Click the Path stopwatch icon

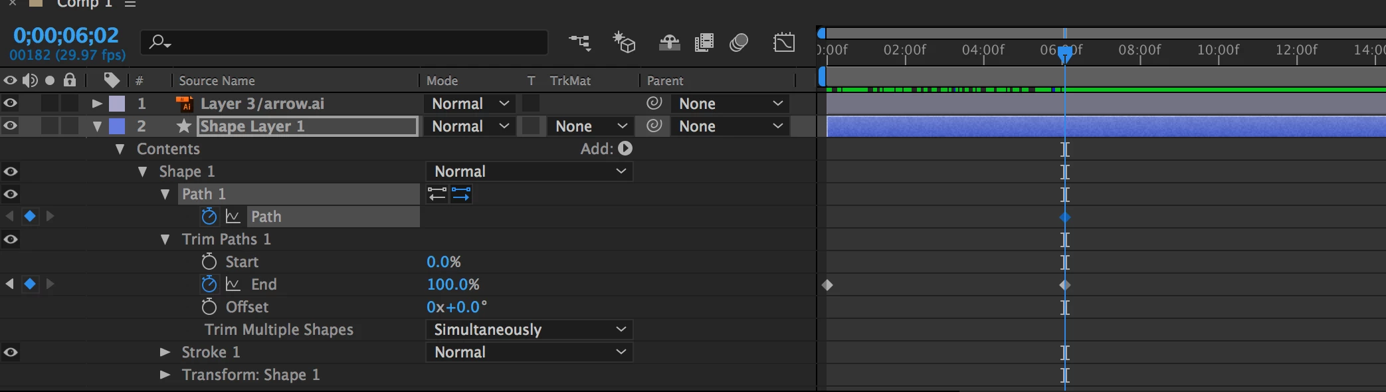209,216
